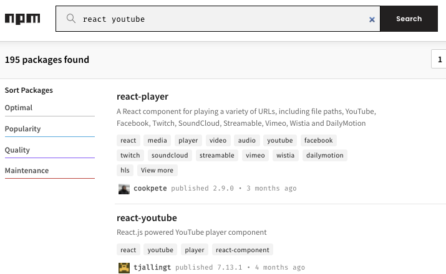
Task: Click the Search button
Action: click(x=409, y=19)
